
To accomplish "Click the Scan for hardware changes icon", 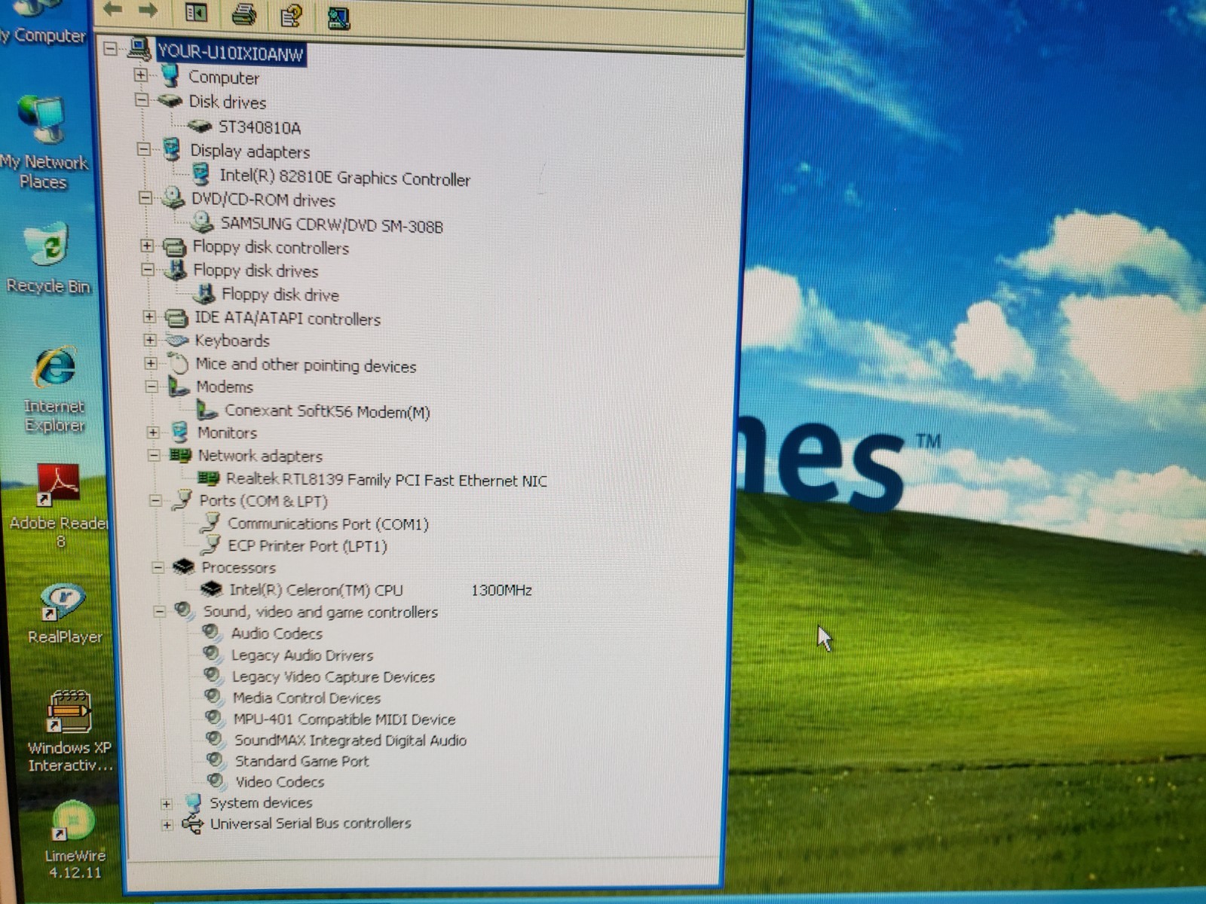I will point(338,17).
